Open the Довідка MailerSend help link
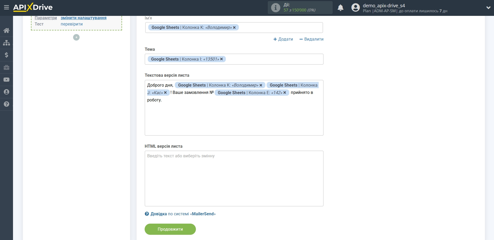 click(x=183, y=214)
